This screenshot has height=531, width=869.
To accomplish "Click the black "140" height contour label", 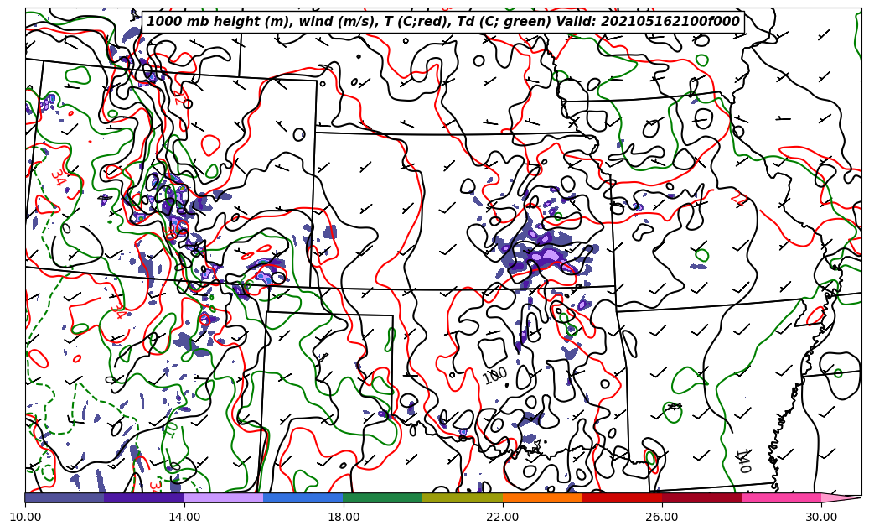I will [x=742, y=461].
